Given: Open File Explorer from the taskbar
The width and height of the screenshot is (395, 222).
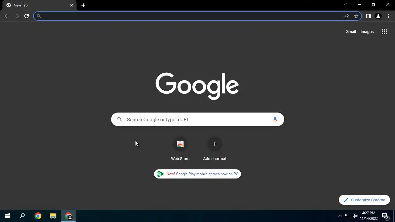Looking at the screenshot, I should click(x=53, y=216).
